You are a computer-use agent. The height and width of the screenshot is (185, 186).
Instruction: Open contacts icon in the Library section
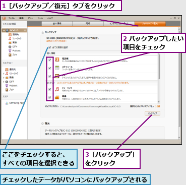7,70
